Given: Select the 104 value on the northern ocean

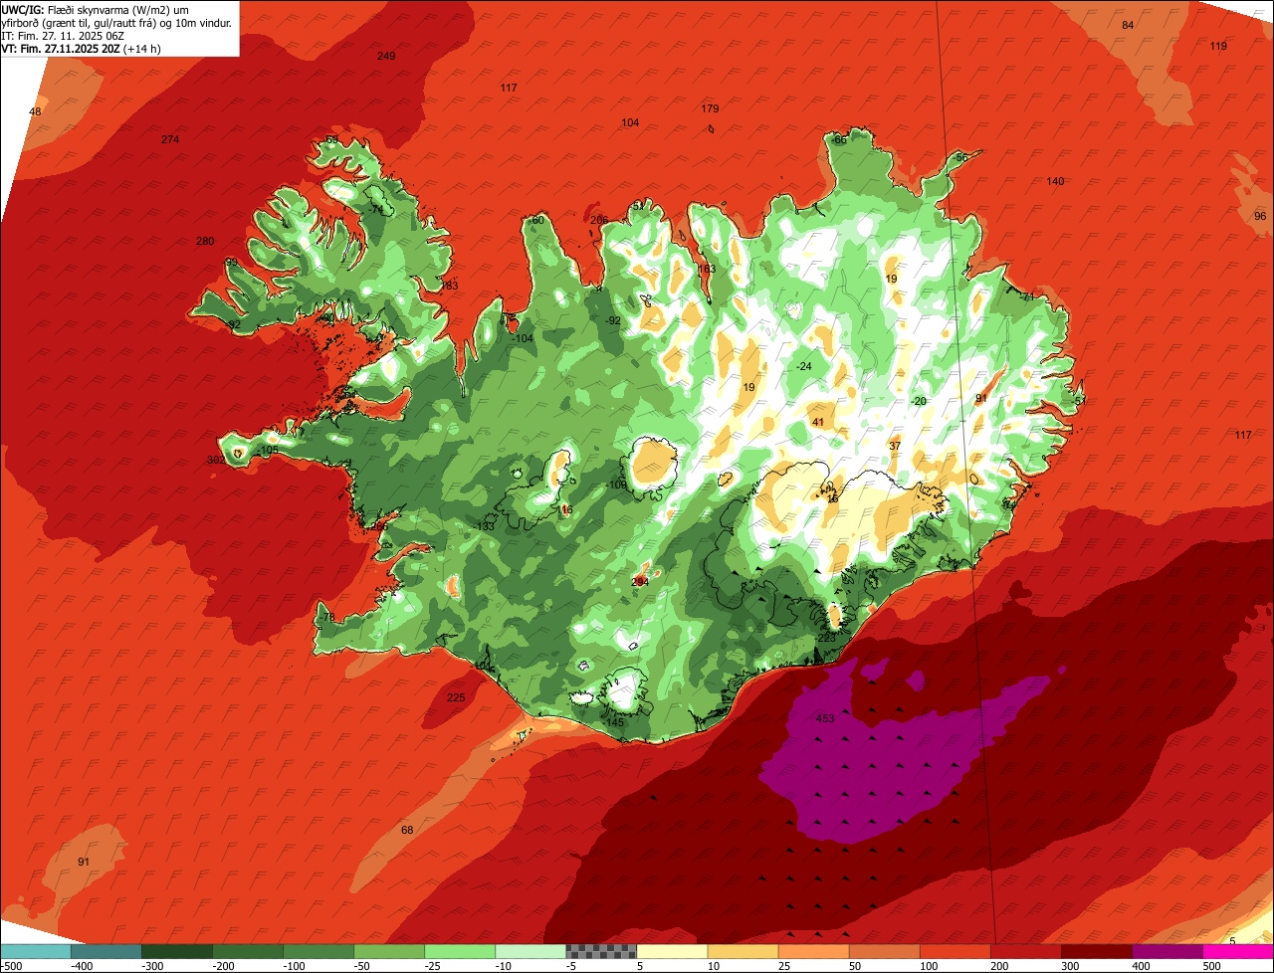Looking at the screenshot, I should click(x=630, y=122).
